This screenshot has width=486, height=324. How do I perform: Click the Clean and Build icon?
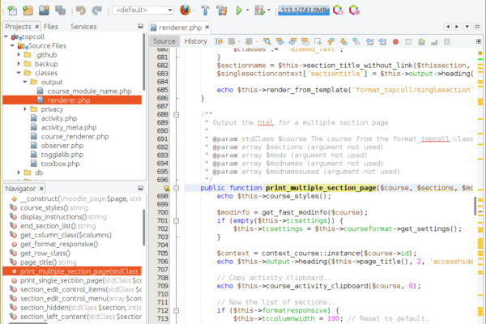(221, 11)
